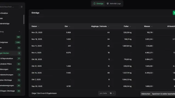
Task: Open the sidebar filter options icon
Action: (22, 7)
